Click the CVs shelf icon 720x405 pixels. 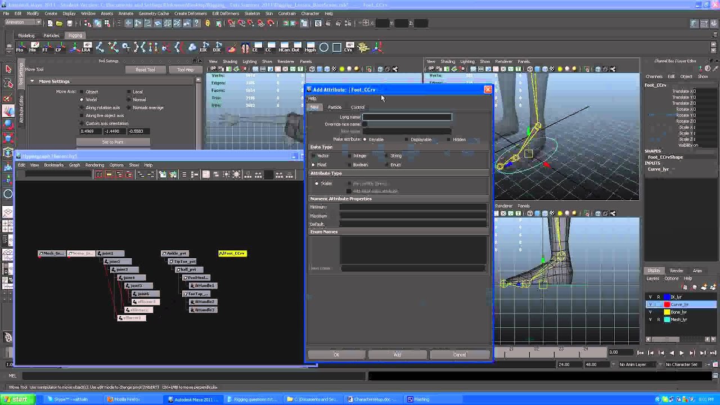tap(349, 48)
